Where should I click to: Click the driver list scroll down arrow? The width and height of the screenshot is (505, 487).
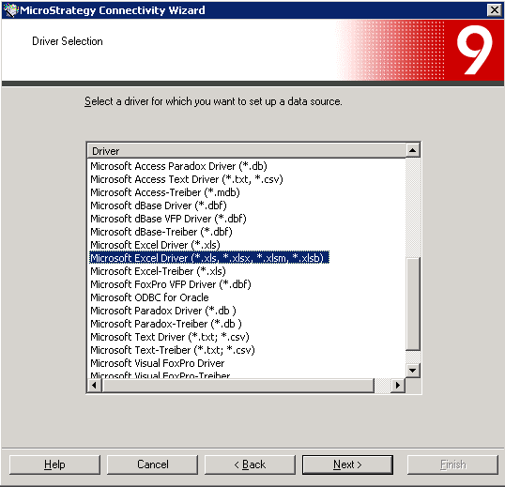coord(413,371)
